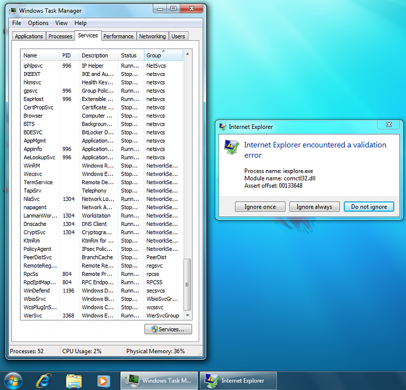Click the validation error monitor icon
The height and width of the screenshot is (390, 406).
point(231,147)
